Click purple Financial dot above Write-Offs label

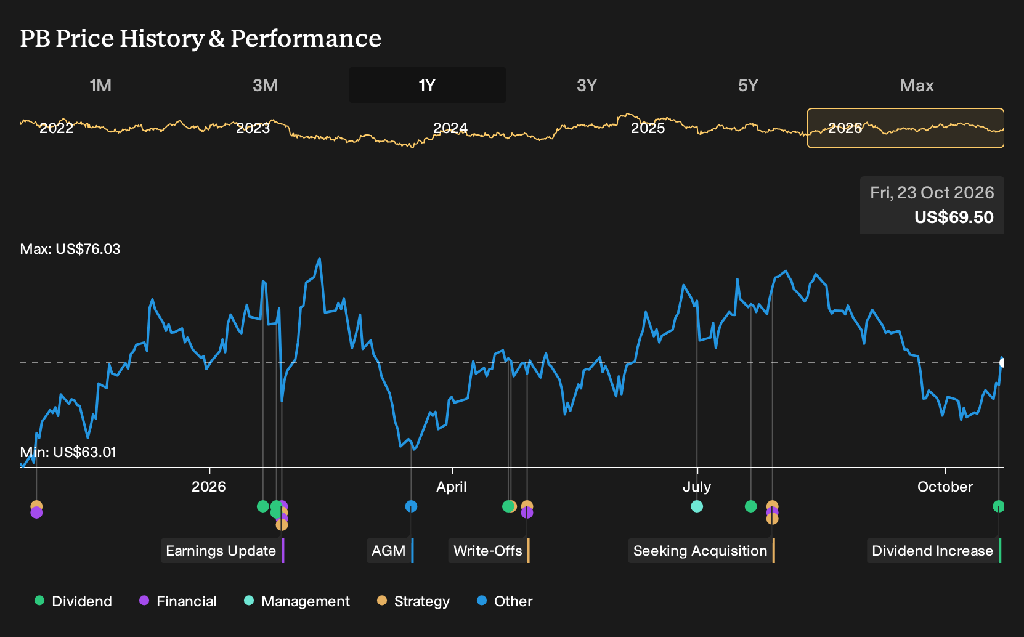click(527, 513)
